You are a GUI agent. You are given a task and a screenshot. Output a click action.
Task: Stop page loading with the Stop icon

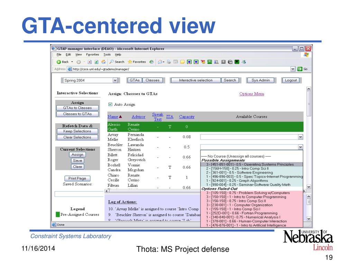pyautogui.click(x=90, y=62)
